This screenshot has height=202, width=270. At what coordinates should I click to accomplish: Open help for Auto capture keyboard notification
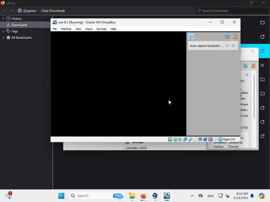click(x=227, y=46)
